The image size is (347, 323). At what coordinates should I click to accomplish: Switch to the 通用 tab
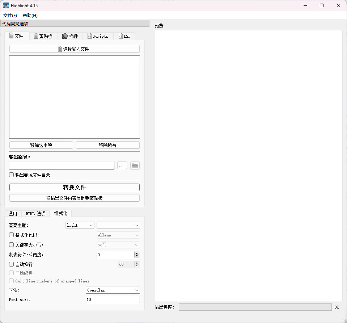(x=13, y=214)
